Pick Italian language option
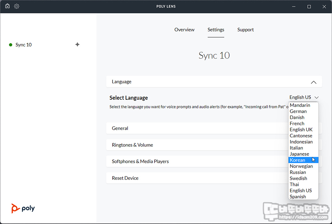 [x=304, y=148]
